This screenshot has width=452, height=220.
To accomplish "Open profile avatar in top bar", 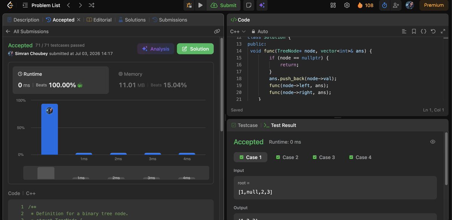I will [x=410, y=5].
